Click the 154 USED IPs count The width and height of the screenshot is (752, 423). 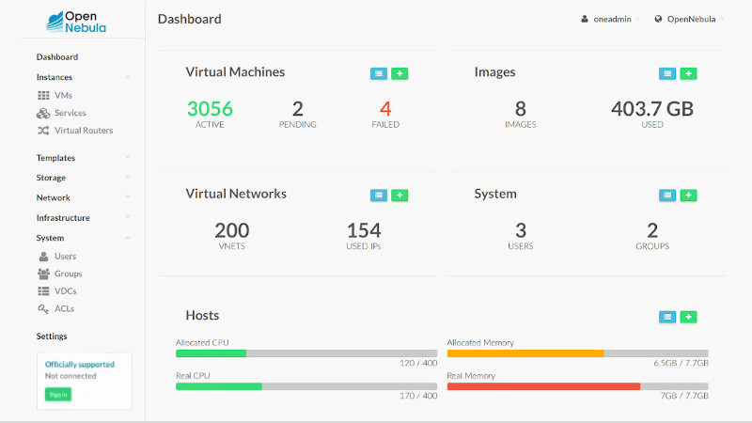point(364,236)
